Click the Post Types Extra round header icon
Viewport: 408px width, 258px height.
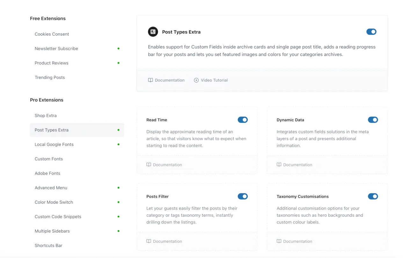pos(153,32)
